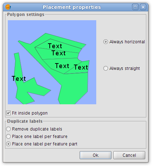Confirm settings with the Ok button
The height and width of the screenshot is (166, 152).
point(96,155)
